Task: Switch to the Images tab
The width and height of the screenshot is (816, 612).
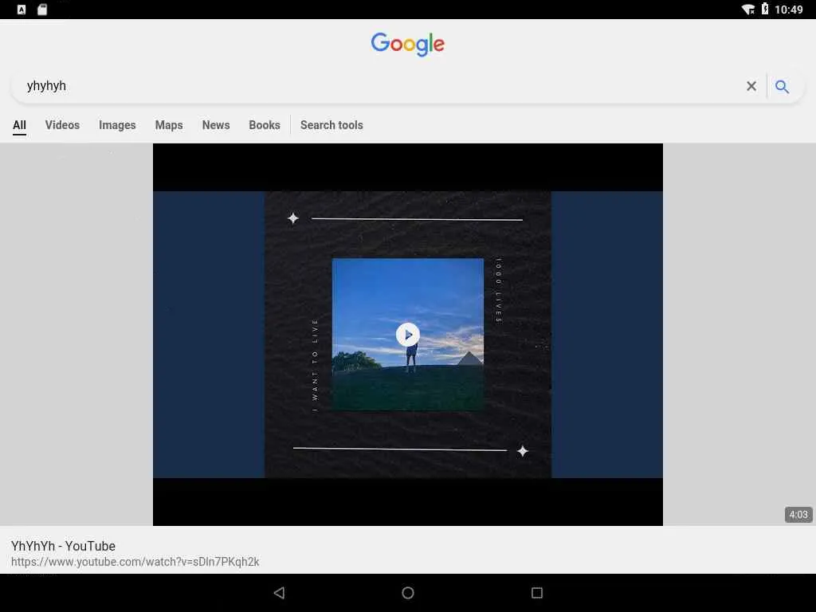Action: (x=117, y=125)
